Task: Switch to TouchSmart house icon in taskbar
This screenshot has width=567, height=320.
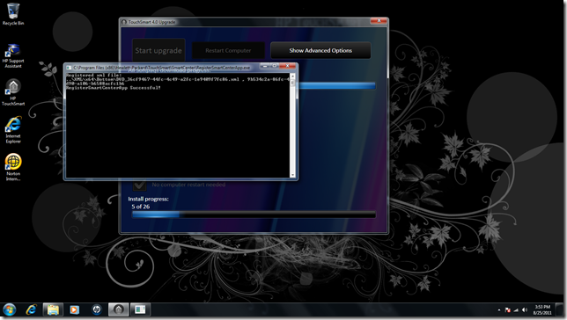Action: [118, 309]
